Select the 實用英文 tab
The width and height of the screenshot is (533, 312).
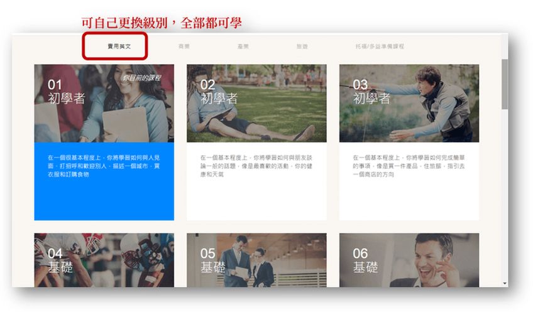pos(114,46)
